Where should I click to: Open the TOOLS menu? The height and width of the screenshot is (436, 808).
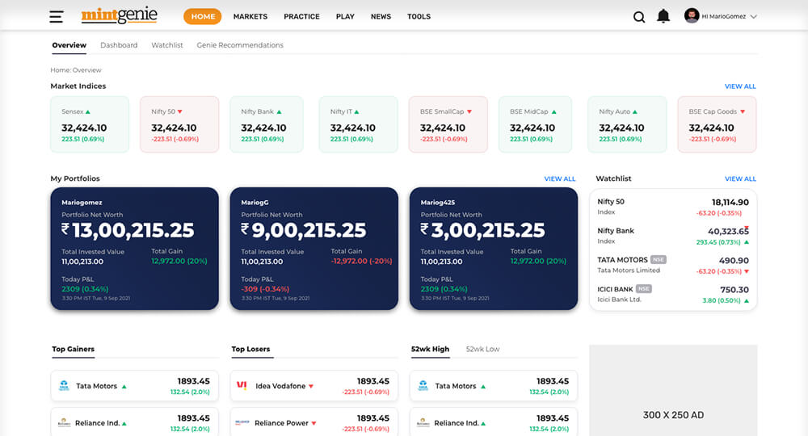point(419,16)
